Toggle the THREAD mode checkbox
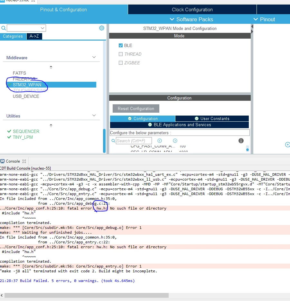290x301 pixels. [x=120, y=54]
